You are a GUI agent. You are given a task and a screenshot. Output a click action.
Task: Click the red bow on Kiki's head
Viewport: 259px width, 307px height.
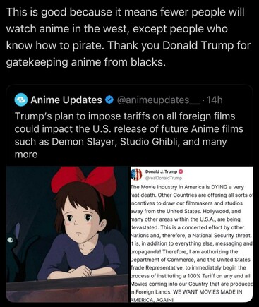click(x=85, y=180)
